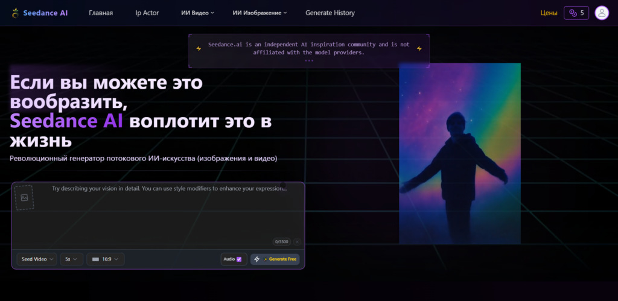Open the 5s duration dropdown
This screenshot has width=618, height=301.
[71, 259]
